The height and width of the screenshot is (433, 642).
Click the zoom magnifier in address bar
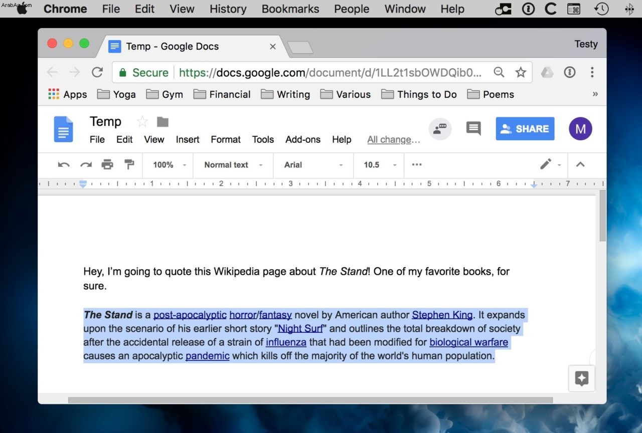tap(499, 72)
